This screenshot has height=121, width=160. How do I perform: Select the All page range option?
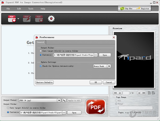click(116, 101)
